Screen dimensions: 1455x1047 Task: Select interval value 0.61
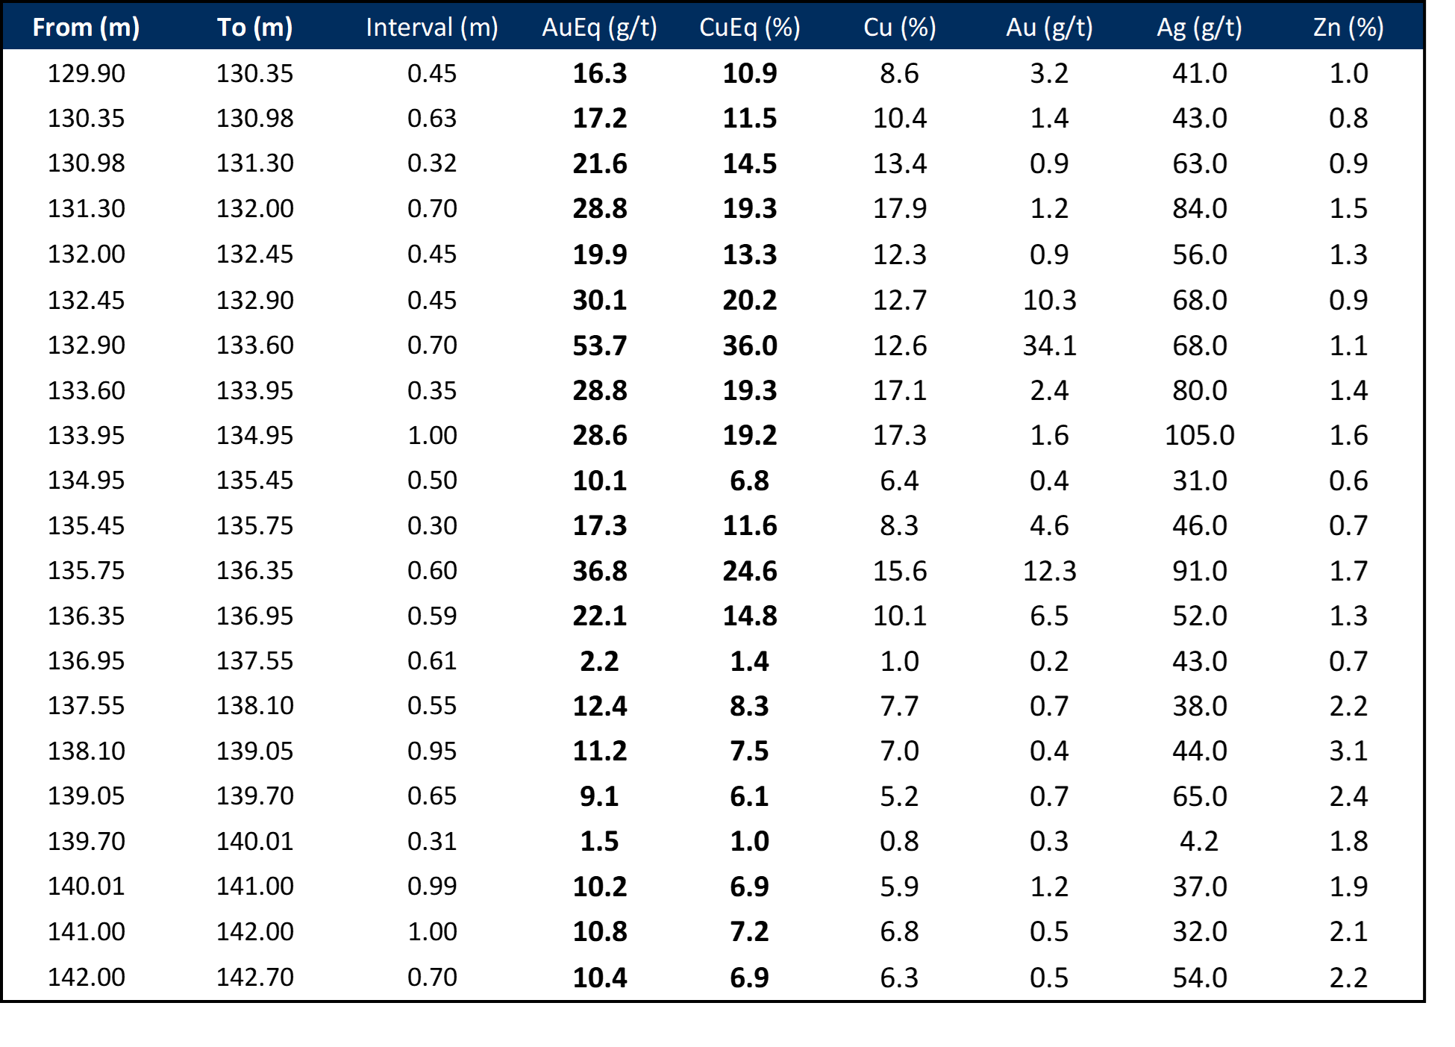pyautogui.click(x=432, y=660)
